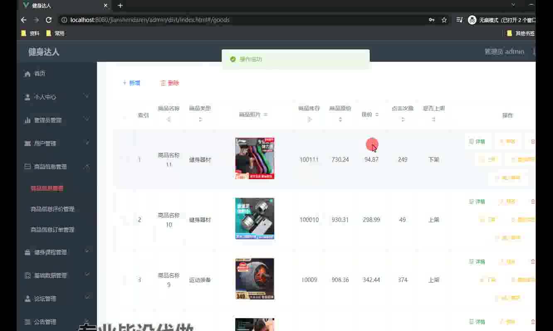
Task: Expand the 用户管理 sidebar menu
Action: (x=56, y=143)
